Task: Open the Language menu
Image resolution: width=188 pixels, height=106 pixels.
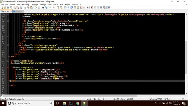Action: click(x=35, y=4)
